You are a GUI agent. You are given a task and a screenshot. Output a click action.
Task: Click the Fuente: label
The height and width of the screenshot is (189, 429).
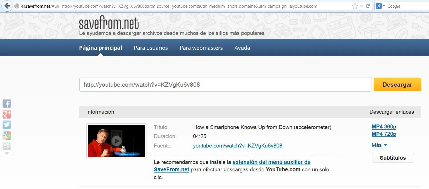[163, 146]
